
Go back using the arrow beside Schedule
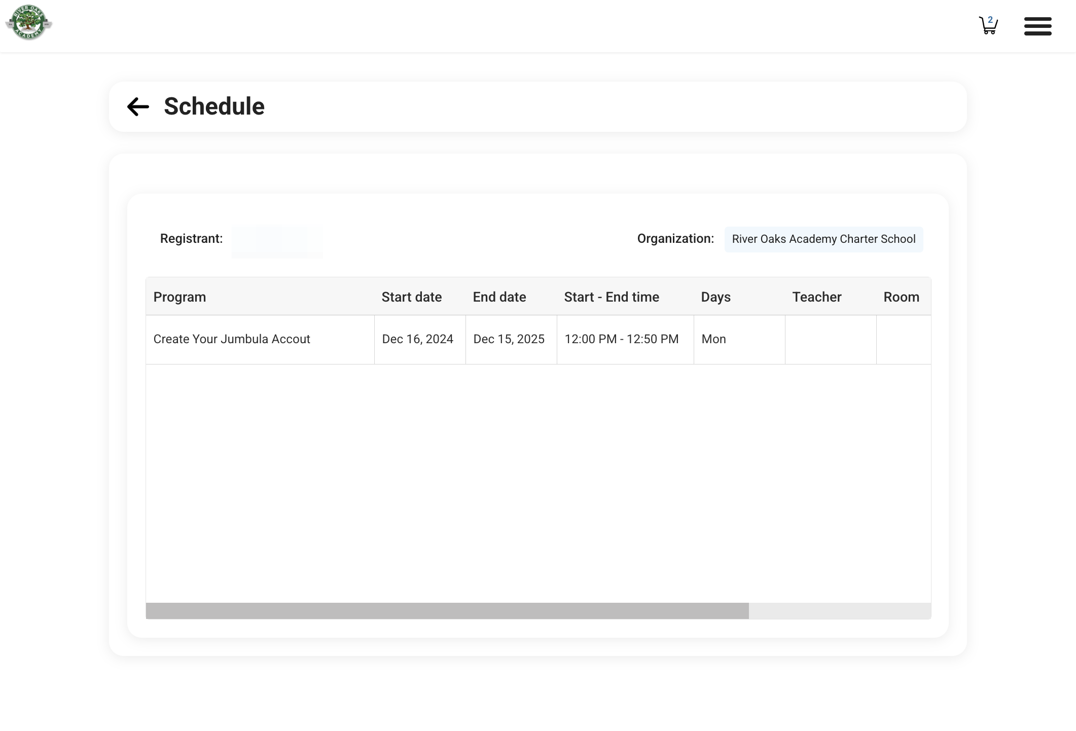pos(138,106)
